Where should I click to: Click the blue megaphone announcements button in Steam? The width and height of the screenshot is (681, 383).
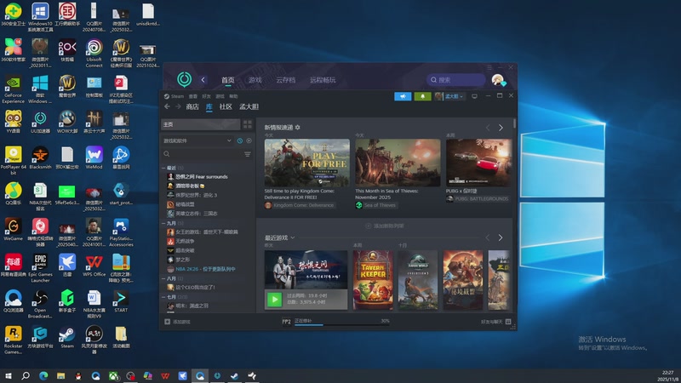tap(403, 96)
